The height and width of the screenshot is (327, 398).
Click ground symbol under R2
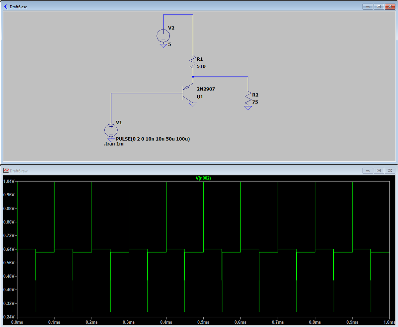(248, 108)
